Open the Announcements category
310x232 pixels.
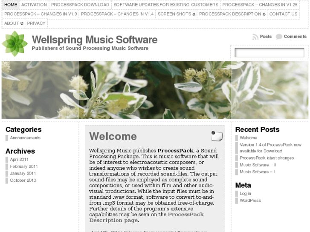(x=25, y=138)
